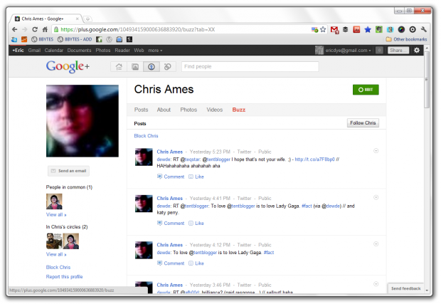The height and width of the screenshot is (304, 441).
Task: Click the black circle ring extension icon
Action: (x=413, y=29)
